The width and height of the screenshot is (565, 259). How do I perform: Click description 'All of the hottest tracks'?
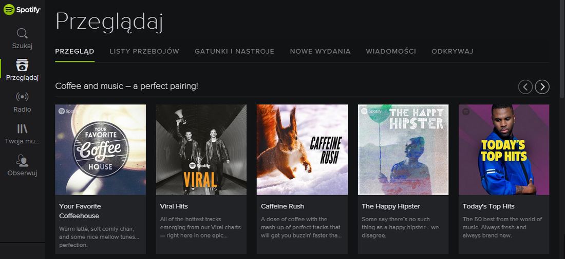(200, 227)
